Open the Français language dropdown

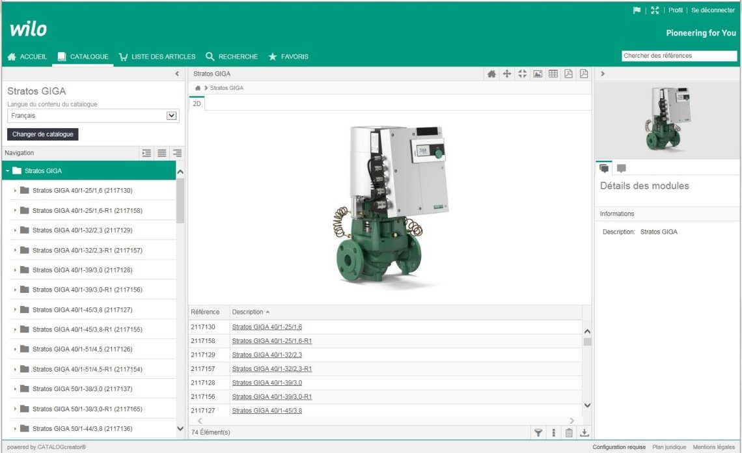171,115
